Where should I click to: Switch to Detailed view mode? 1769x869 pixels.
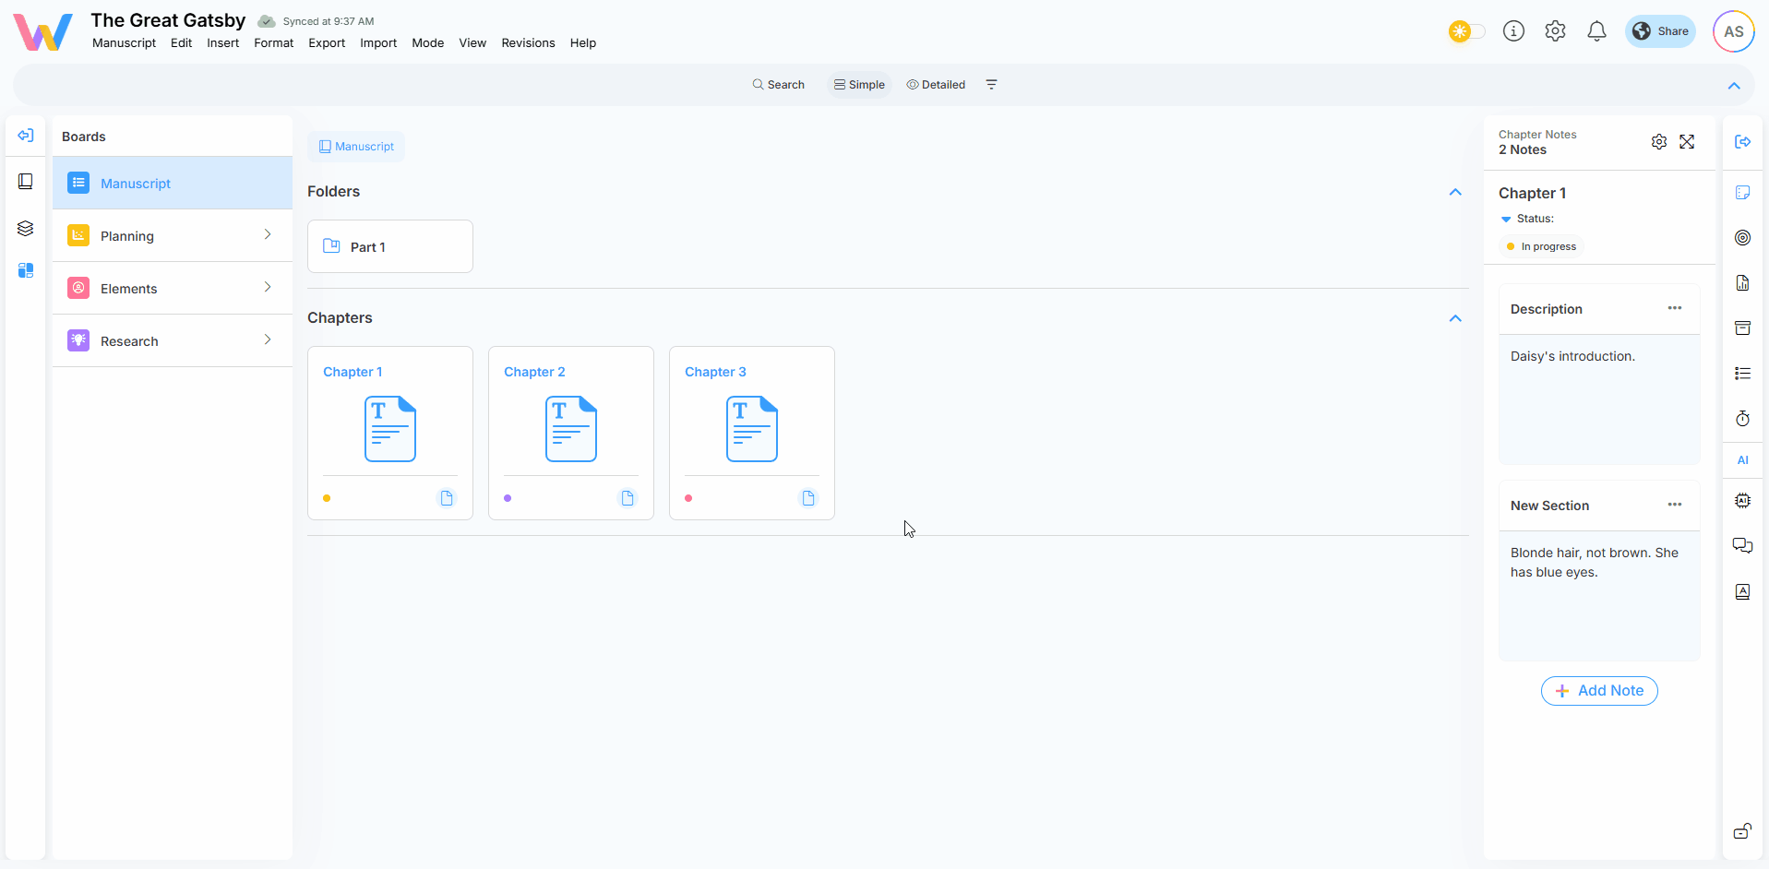pos(936,85)
